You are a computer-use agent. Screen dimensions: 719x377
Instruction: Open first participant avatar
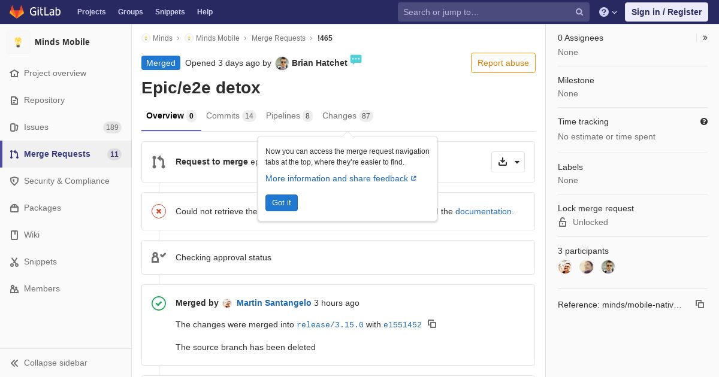click(x=565, y=267)
